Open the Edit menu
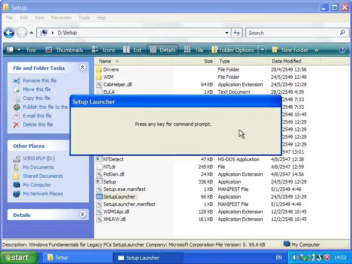352x264 pixels. (24, 18)
